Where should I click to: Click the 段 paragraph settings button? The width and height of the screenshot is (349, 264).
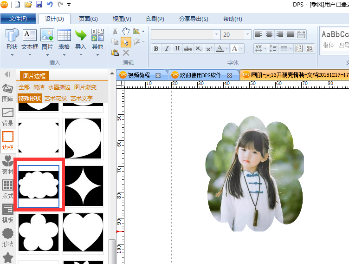(299, 48)
